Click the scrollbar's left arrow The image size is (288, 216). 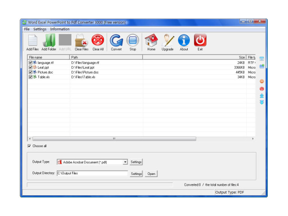[30, 139]
